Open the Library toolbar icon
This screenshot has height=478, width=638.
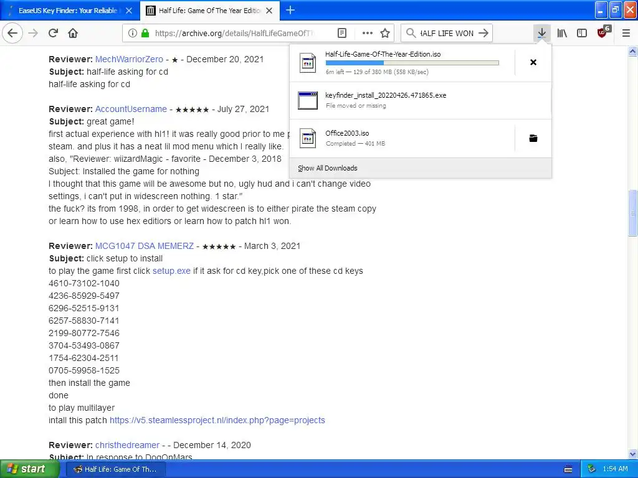[562, 34]
